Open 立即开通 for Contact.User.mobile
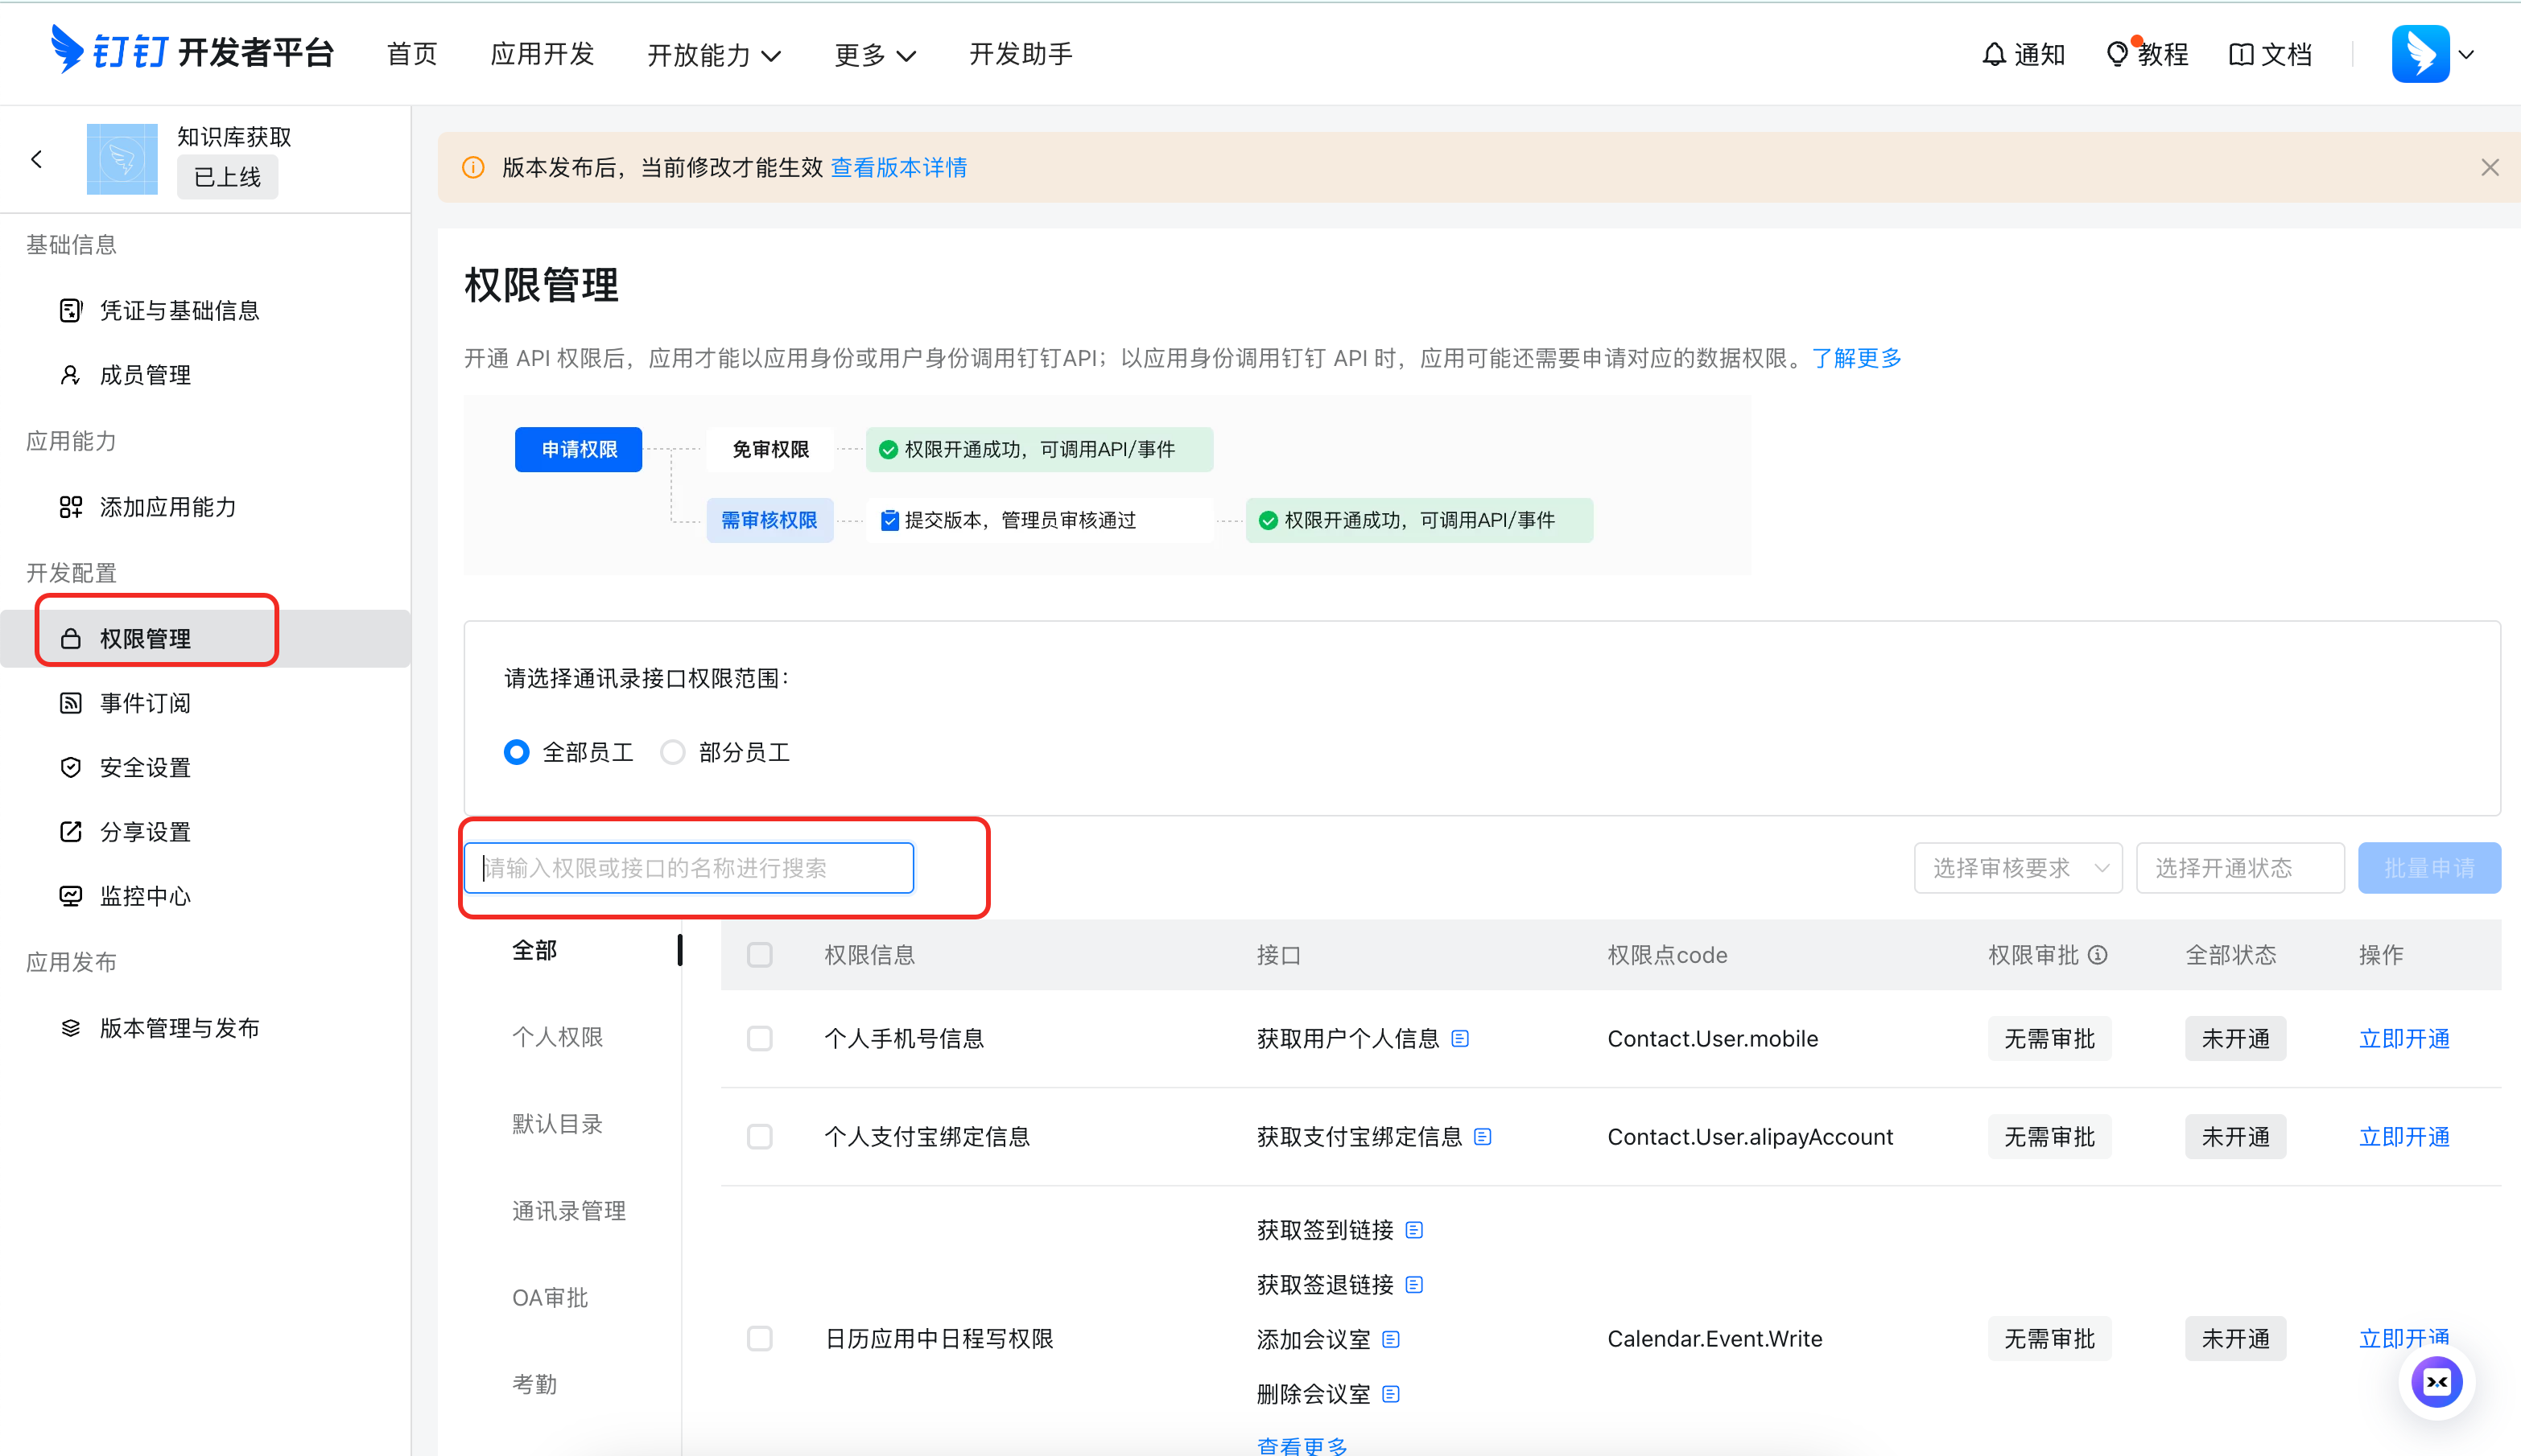Viewport: 2521px width, 1456px height. (2404, 1038)
